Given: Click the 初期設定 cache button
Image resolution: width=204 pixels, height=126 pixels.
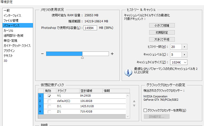Looking at the screenshot, I should 162,32.
